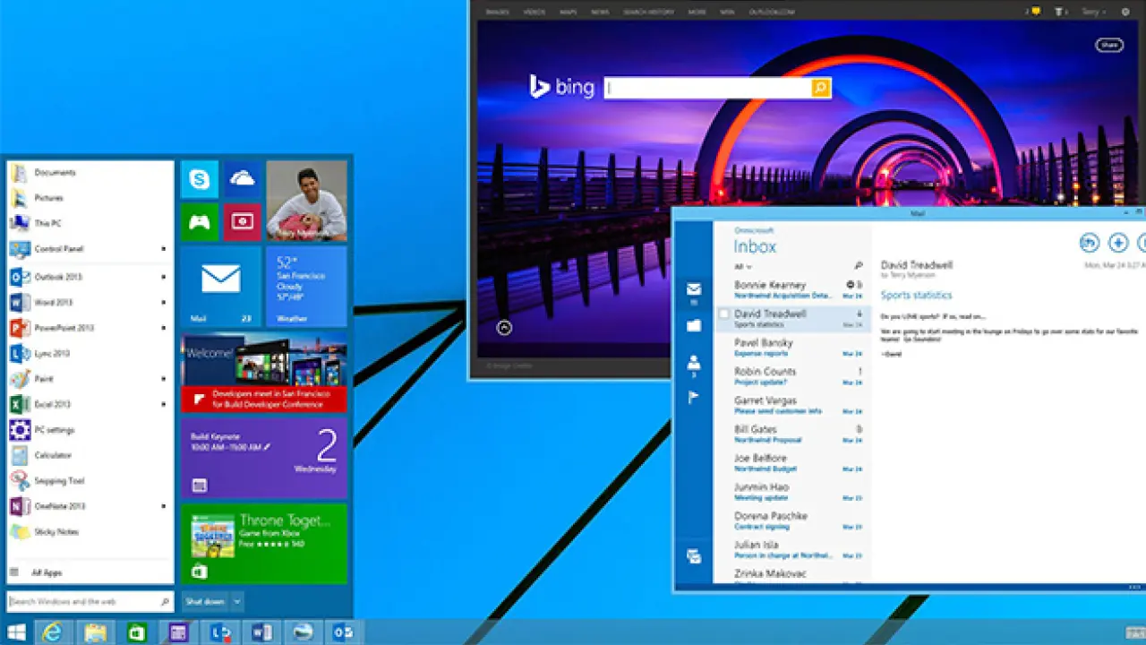Open All Apps in Start menu
Image resolution: width=1146 pixels, height=645 pixels.
coord(47,572)
